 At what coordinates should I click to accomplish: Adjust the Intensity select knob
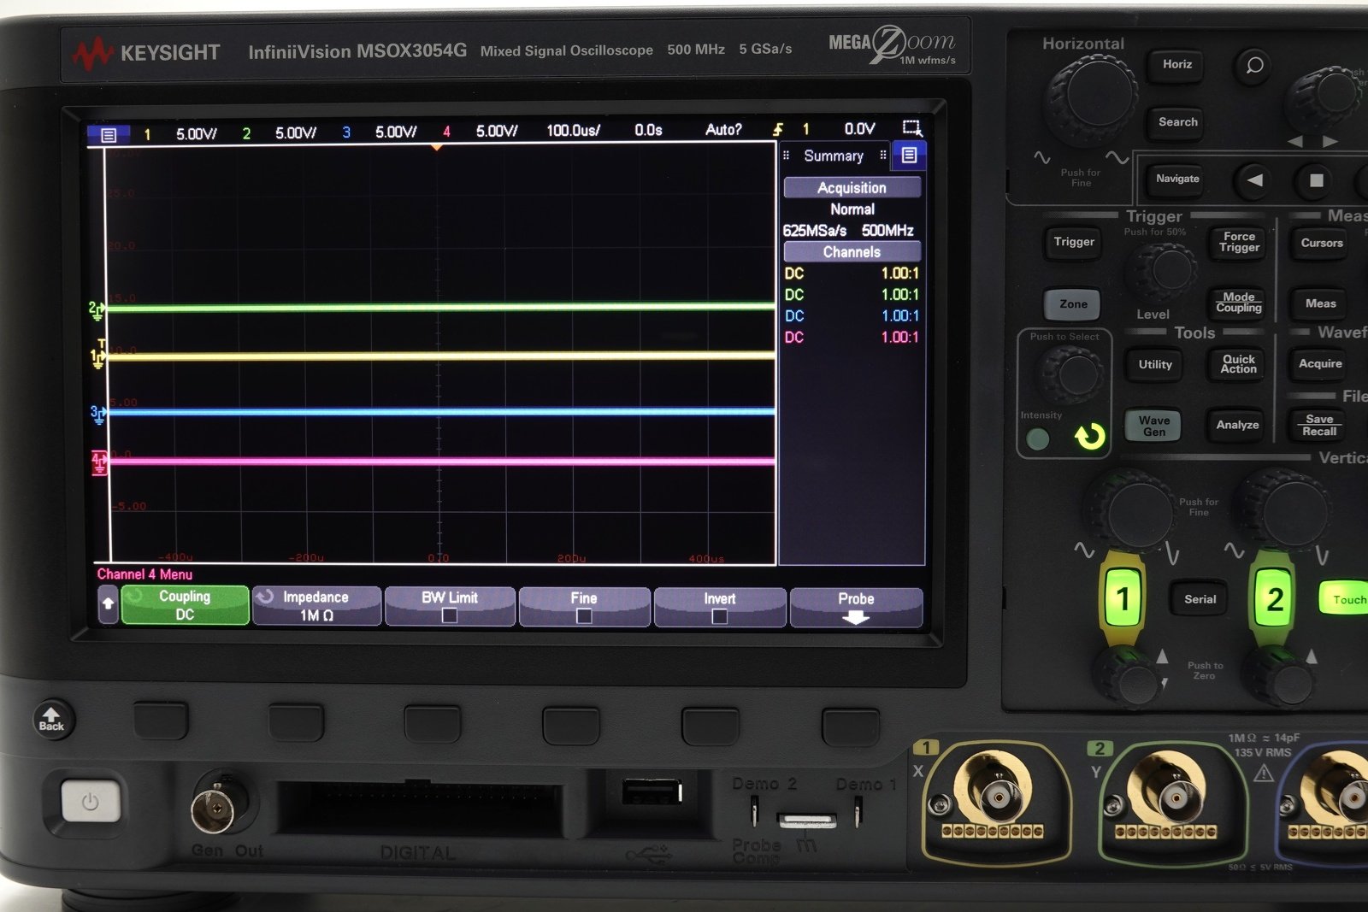click(x=1071, y=375)
